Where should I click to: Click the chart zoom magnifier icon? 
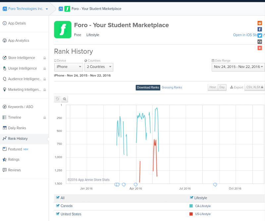tap(65, 99)
